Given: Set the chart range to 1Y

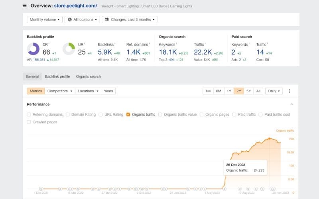Looking at the screenshot, I should pyautogui.click(x=229, y=91).
